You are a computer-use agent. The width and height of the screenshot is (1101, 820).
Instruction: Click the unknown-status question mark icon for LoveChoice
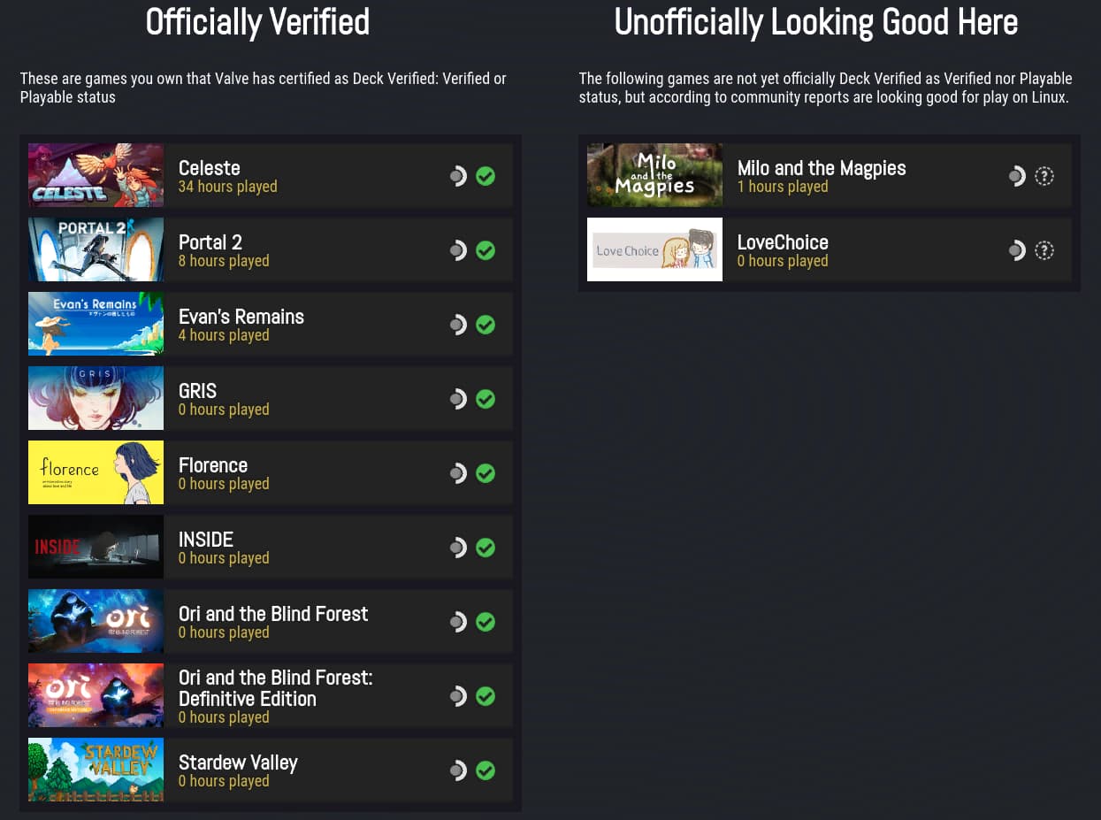(x=1044, y=250)
